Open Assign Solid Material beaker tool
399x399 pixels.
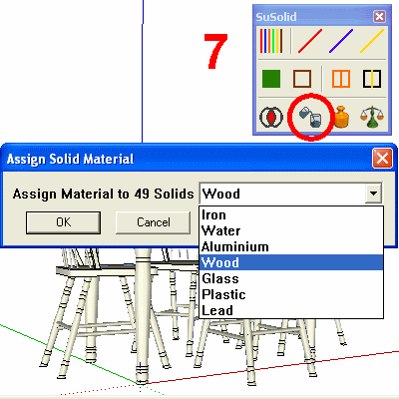(310, 117)
